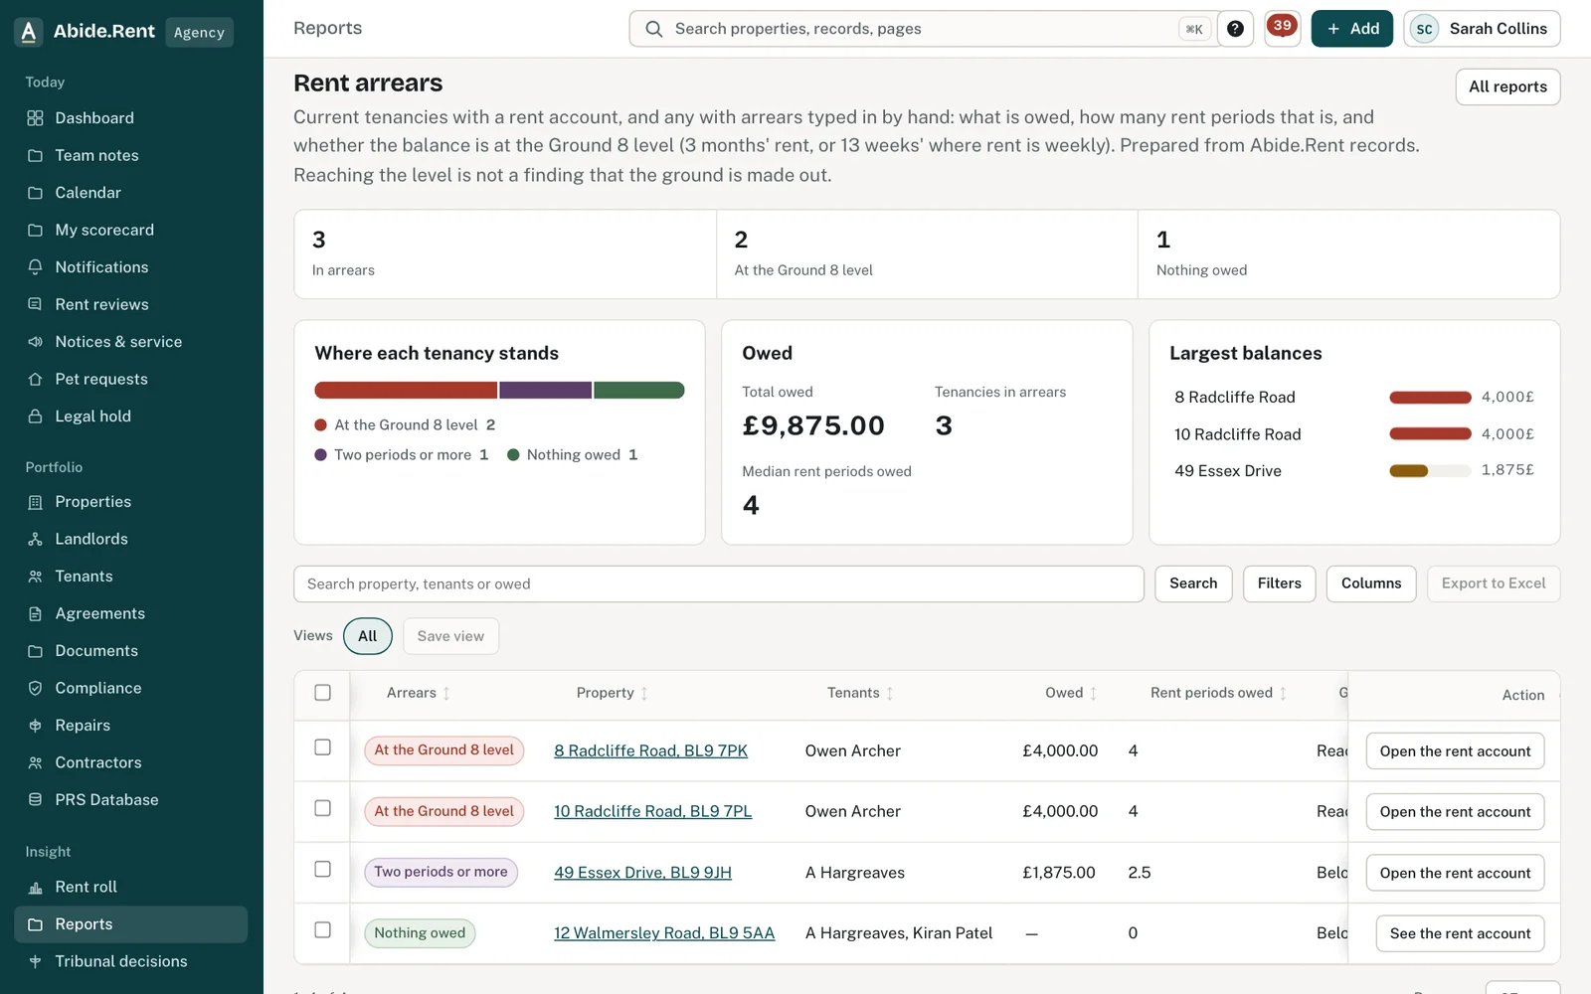Screen dimensions: 1591x994
Task: Open Agreements in the sidebar
Action: (130, 614)
